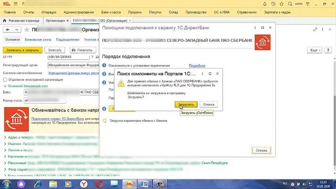Open the help question mark button
Screen dimensions: 336x189
328,50
